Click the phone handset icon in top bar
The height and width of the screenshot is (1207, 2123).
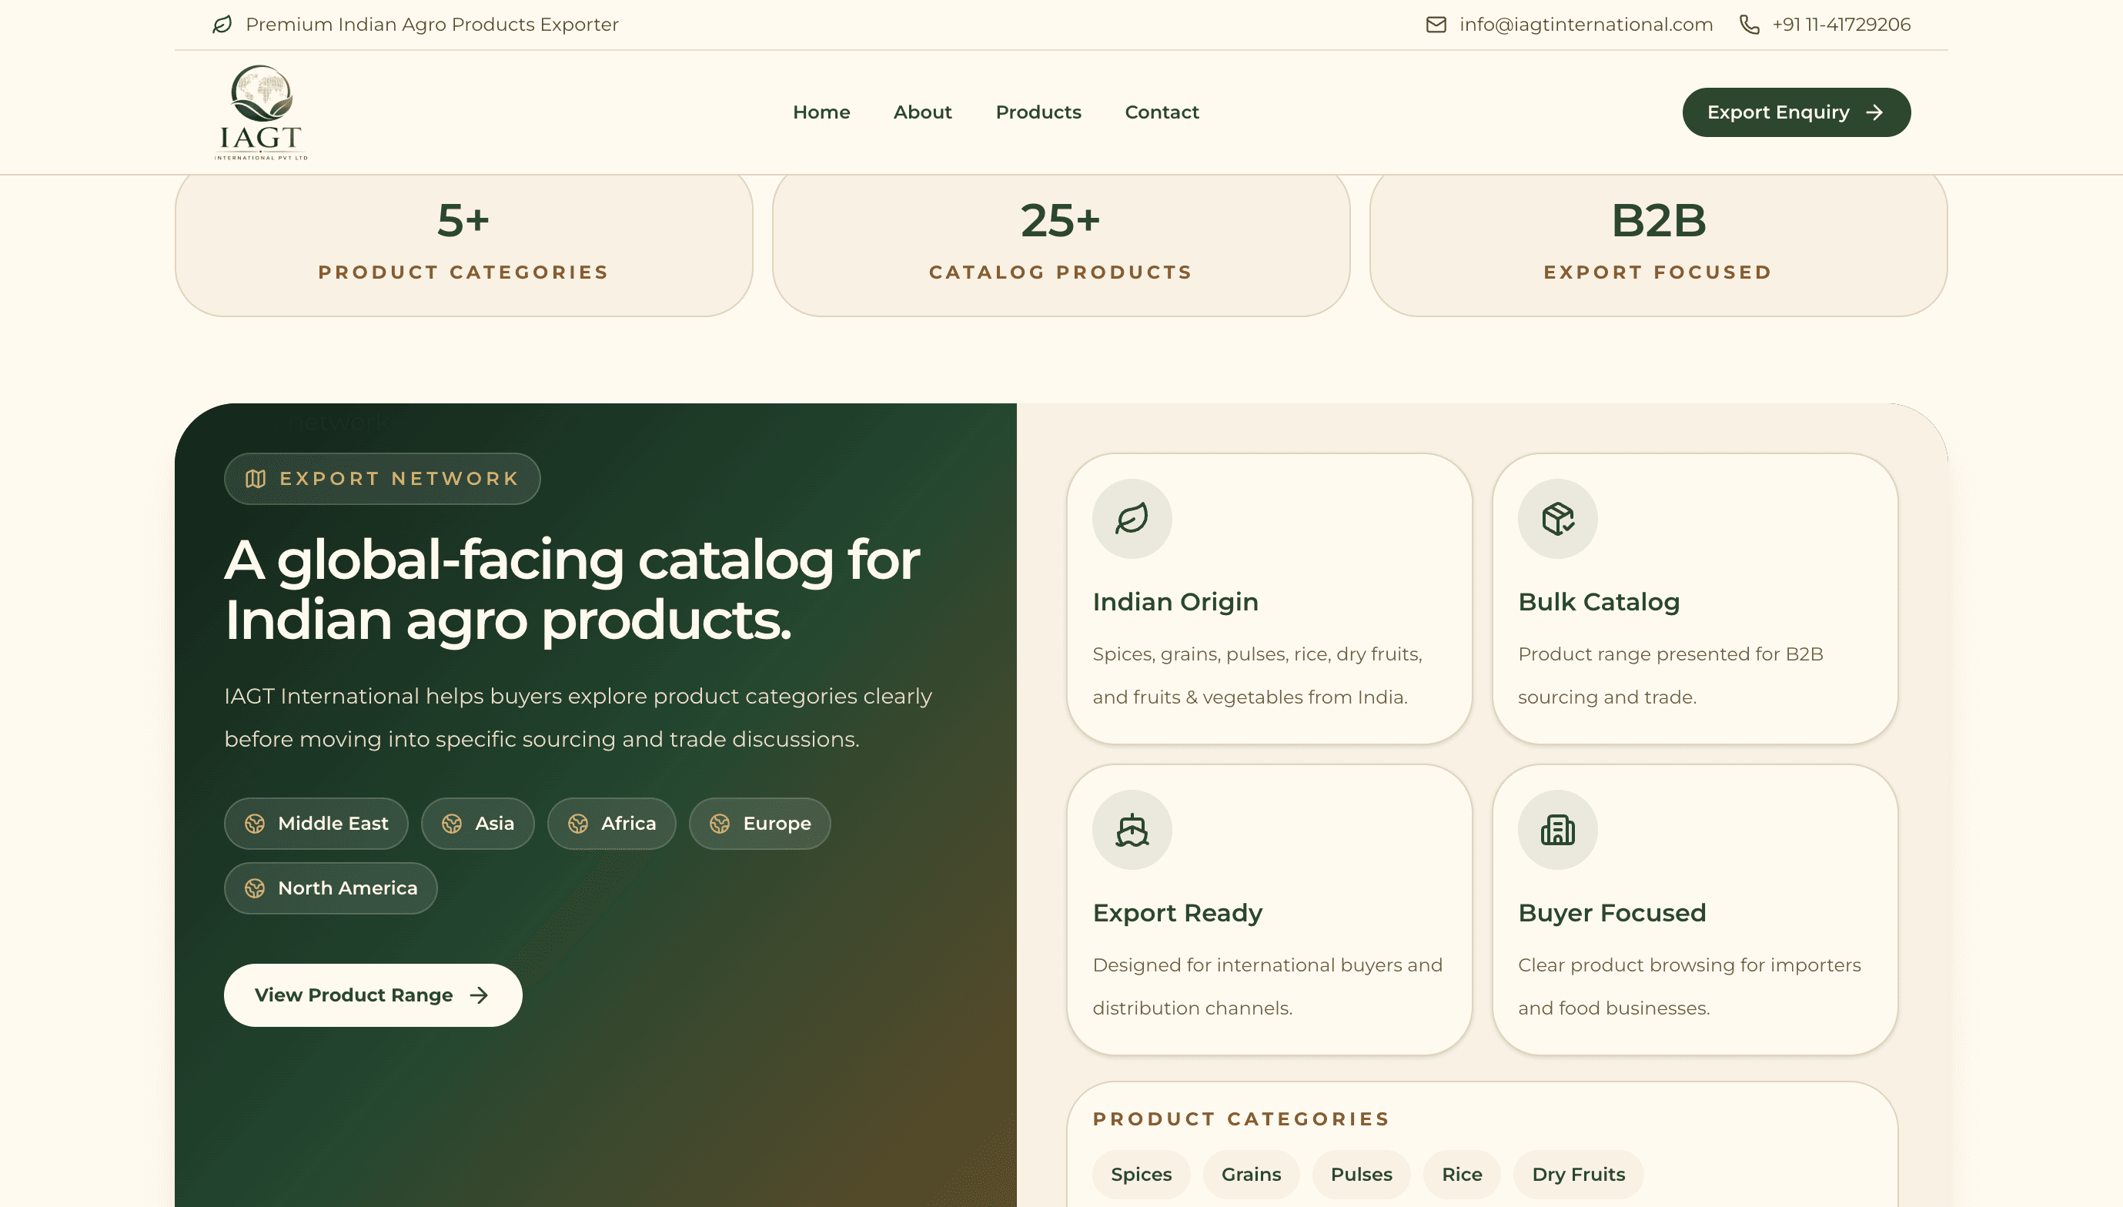(x=1749, y=25)
